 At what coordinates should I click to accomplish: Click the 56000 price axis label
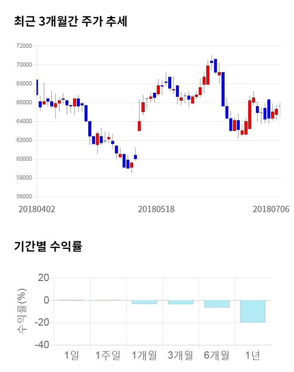pyautogui.click(x=23, y=197)
